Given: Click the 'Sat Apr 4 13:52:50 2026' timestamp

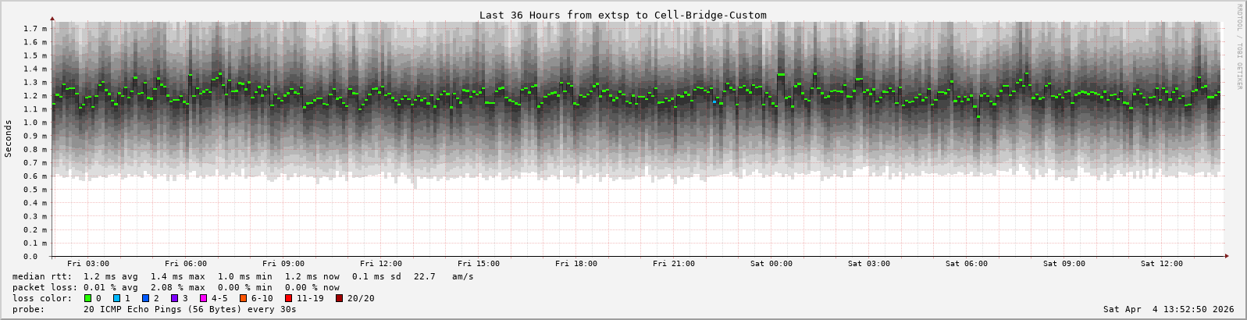Looking at the screenshot, I should click(1168, 309).
